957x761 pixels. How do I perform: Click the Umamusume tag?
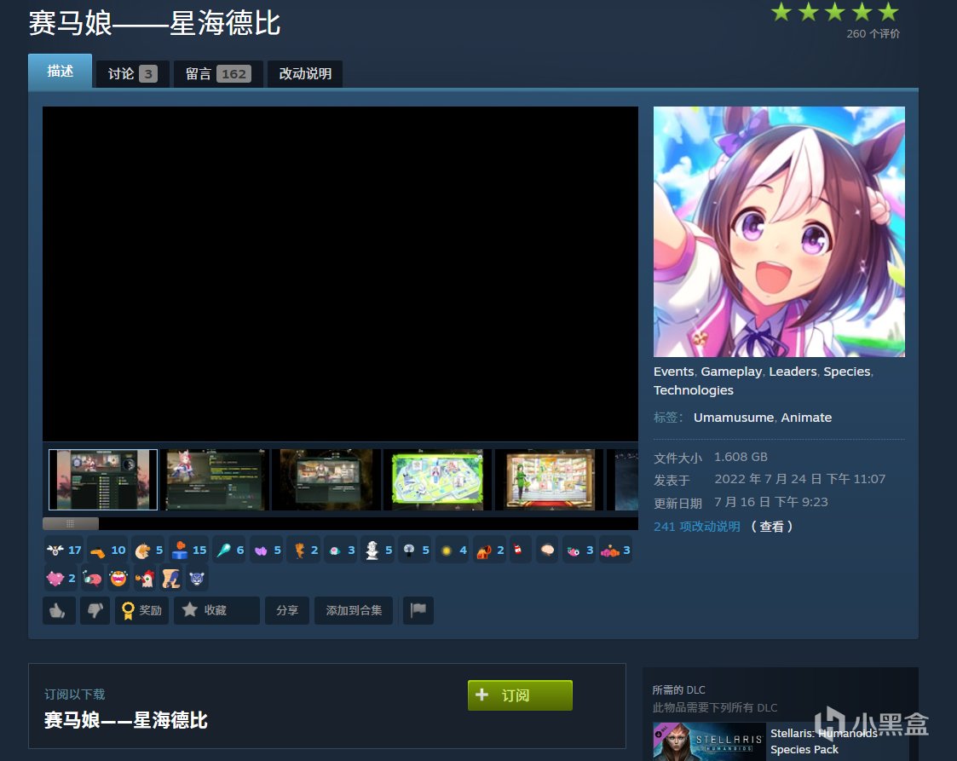[x=734, y=418]
